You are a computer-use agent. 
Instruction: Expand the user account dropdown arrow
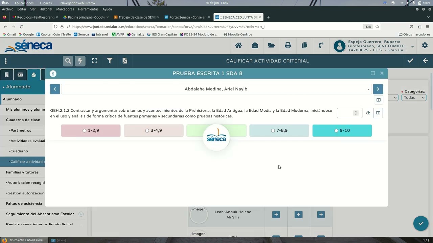tap(412, 47)
